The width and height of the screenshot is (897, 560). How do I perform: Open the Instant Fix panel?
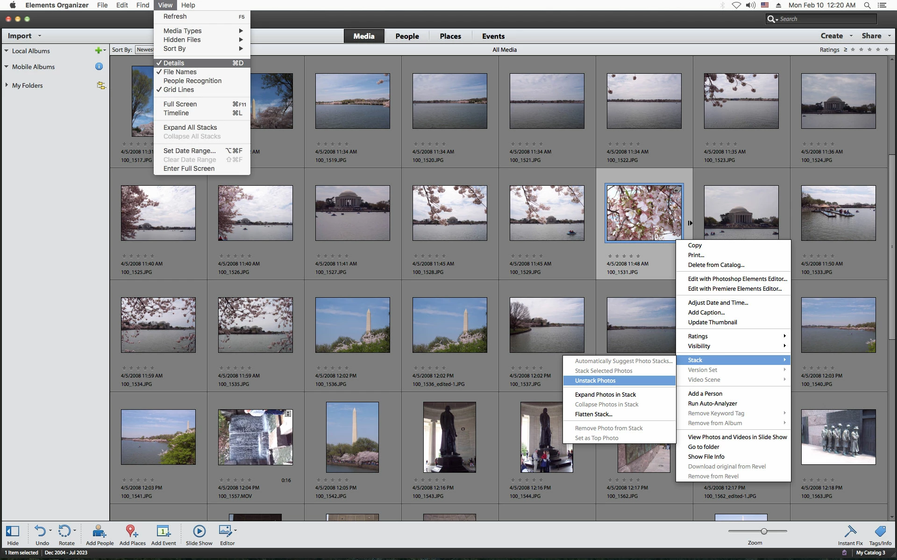(x=850, y=532)
